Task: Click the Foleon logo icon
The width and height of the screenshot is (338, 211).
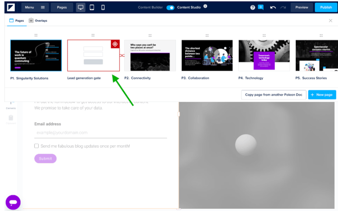Action: pos(10,7)
